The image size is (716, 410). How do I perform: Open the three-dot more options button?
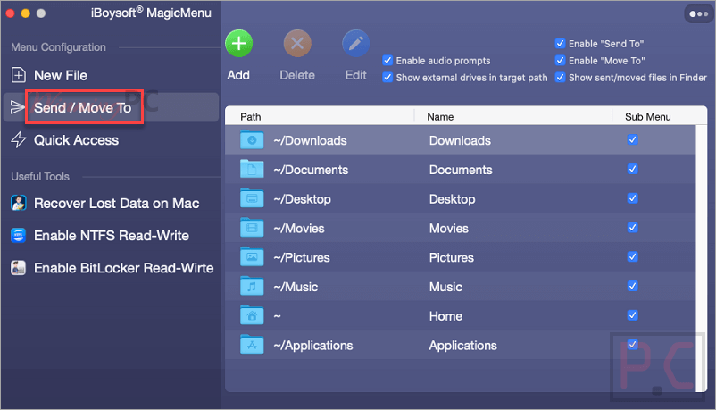click(x=699, y=13)
